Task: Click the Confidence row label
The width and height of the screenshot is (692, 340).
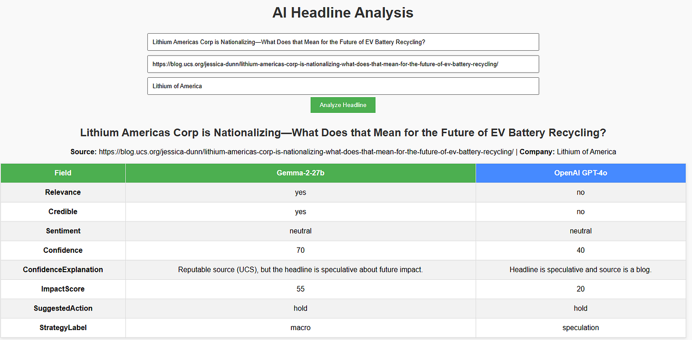Action: [x=63, y=250]
